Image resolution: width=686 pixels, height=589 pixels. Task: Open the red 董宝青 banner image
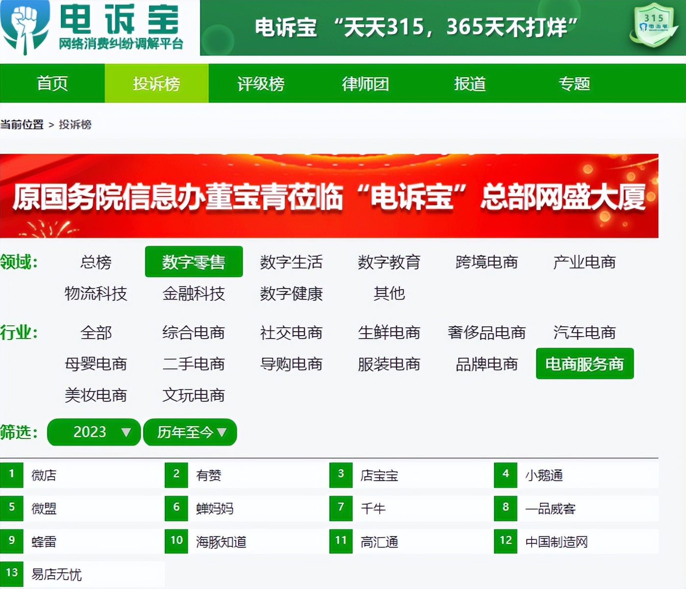point(329,196)
